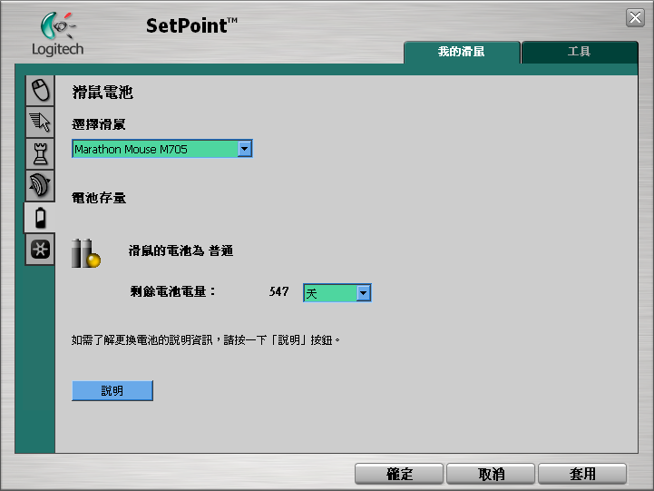This screenshot has height=491, width=654.
Task: Switch to the 工具 tab
Action: [x=580, y=52]
